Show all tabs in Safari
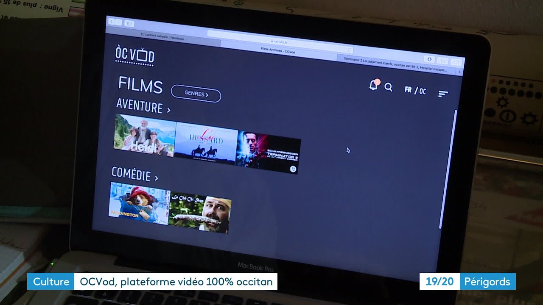Image resolution: width=543 pixels, height=305 pixels. [456, 62]
